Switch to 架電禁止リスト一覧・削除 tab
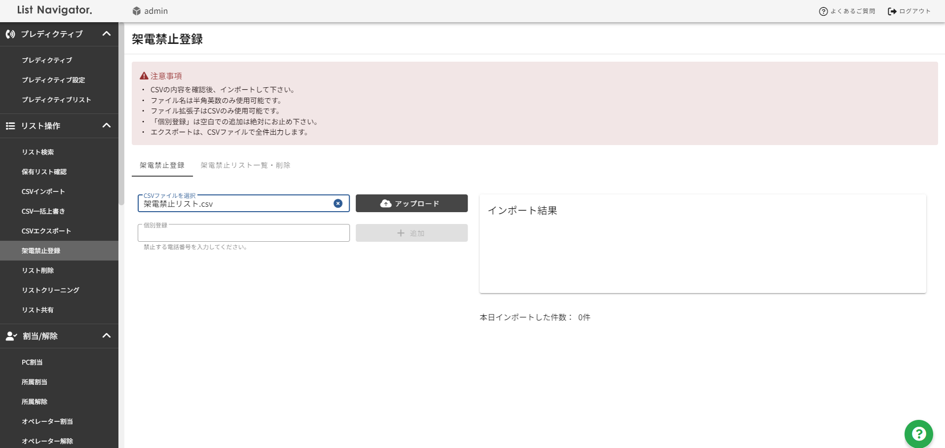The image size is (945, 448). tap(245, 165)
